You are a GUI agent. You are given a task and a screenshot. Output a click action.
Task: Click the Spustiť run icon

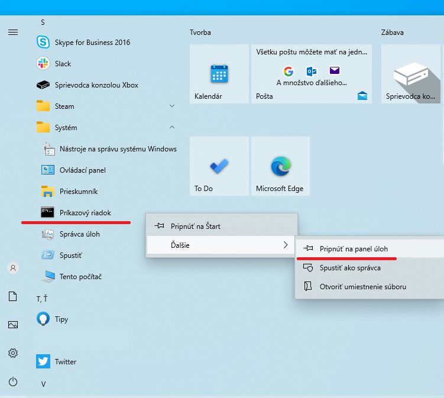click(x=48, y=255)
